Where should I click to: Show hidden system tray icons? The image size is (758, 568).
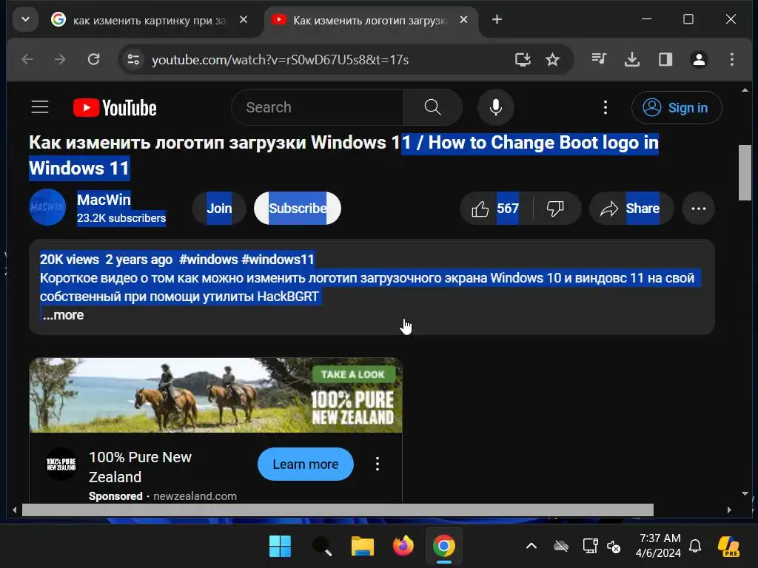(531, 547)
